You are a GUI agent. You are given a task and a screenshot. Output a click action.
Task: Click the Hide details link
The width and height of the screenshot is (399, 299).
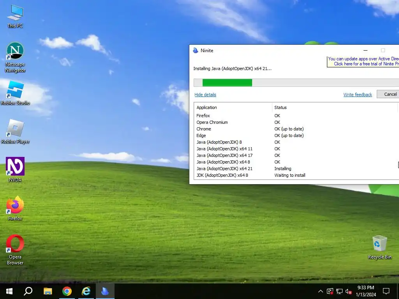(205, 95)
